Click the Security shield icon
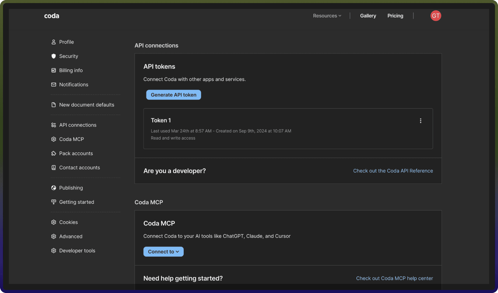Screen dimensions: 498x293 [x=53, y=56]
